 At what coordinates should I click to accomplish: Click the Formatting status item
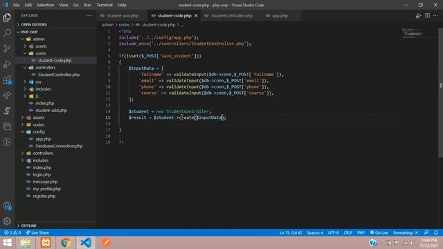coord(405,232)
